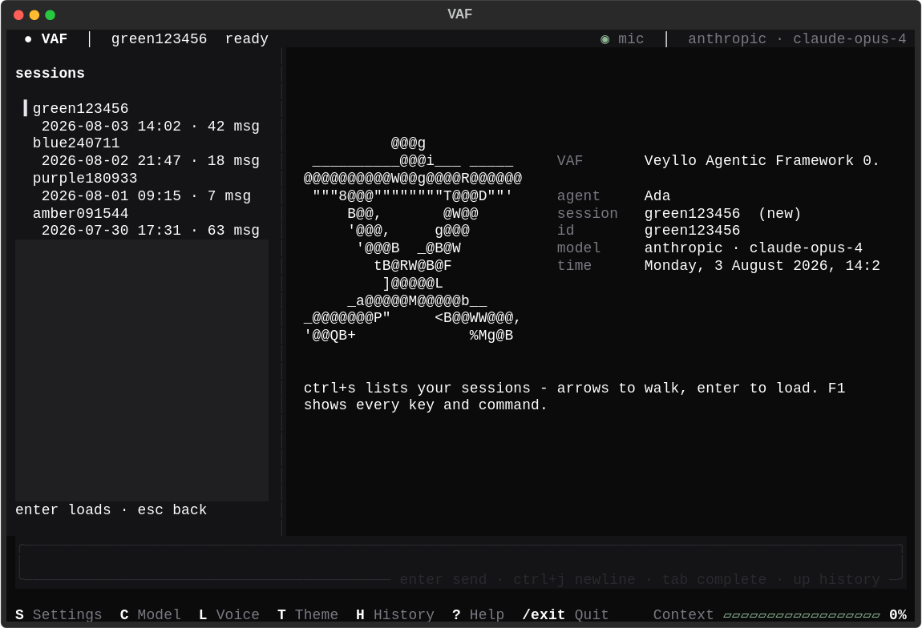The height and width of the screenshot is (628, 922).
Task: Click agent name 'Ada'
Action: 657,196
